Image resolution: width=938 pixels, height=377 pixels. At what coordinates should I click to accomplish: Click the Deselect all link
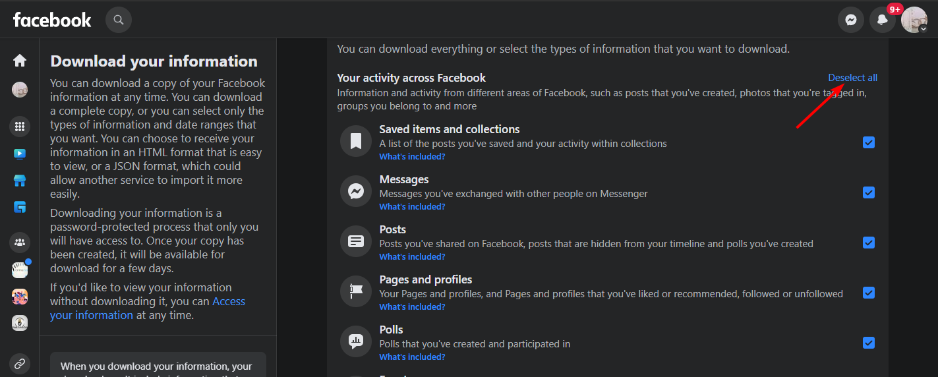coord(852,78)
